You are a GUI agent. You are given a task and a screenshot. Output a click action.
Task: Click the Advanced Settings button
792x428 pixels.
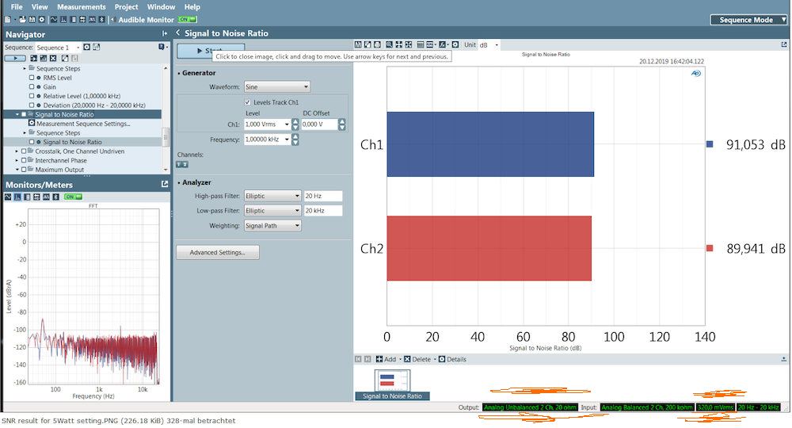tap(217, 253)
